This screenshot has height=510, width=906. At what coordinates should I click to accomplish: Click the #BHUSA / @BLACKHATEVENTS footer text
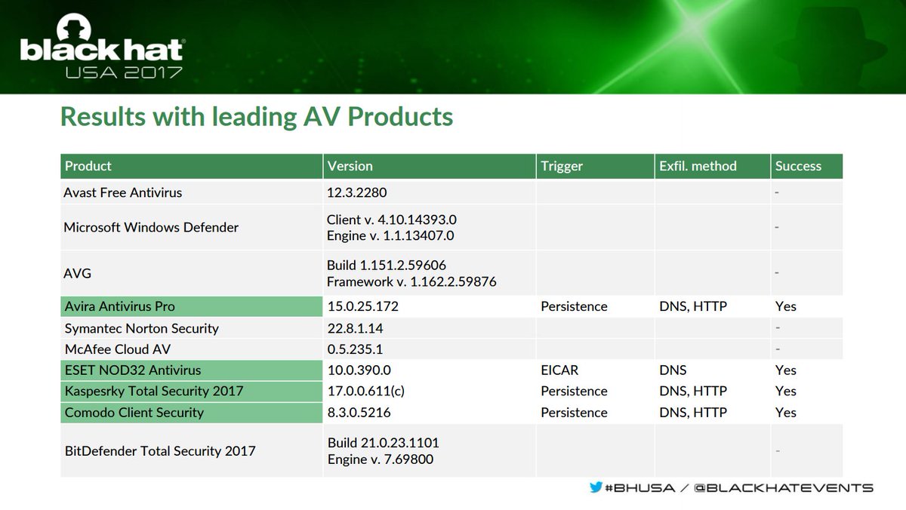[x=739, y=487]
